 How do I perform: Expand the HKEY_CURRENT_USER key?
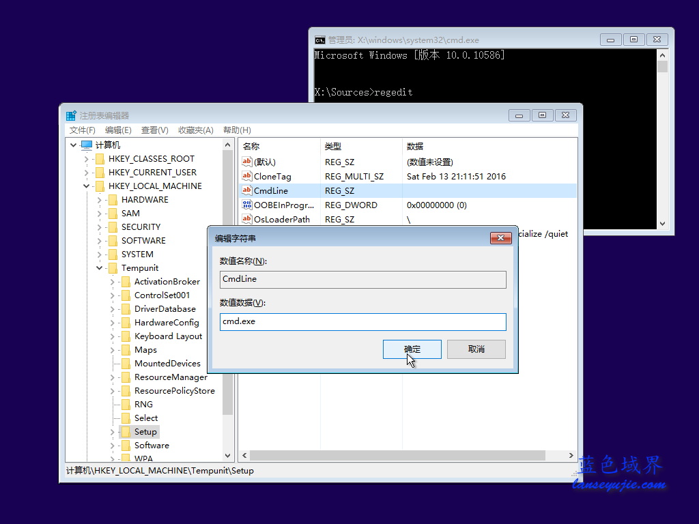click(x=87, y=173)
